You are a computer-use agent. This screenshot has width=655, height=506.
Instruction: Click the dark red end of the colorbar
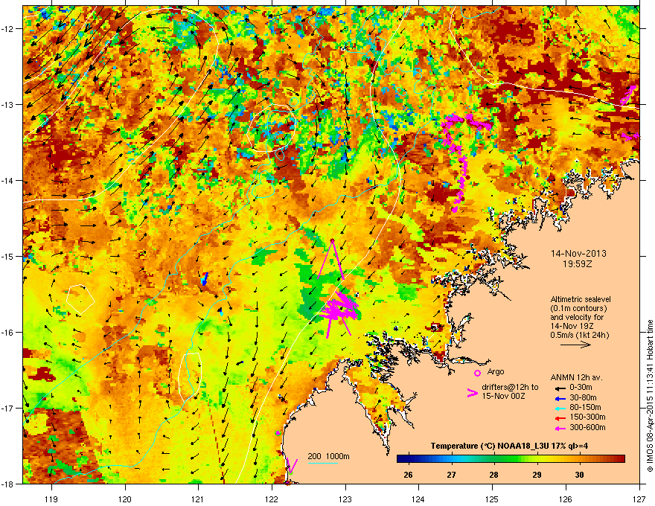[620, 459]
